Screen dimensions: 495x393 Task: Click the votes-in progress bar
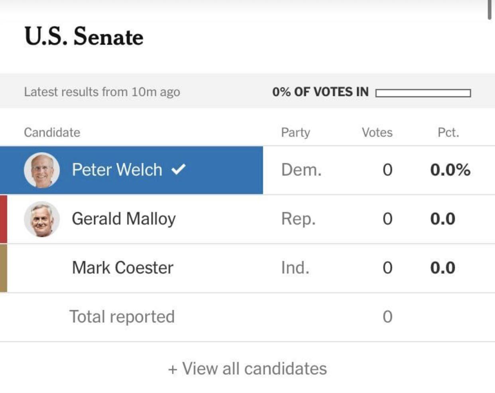coord(423,93)
